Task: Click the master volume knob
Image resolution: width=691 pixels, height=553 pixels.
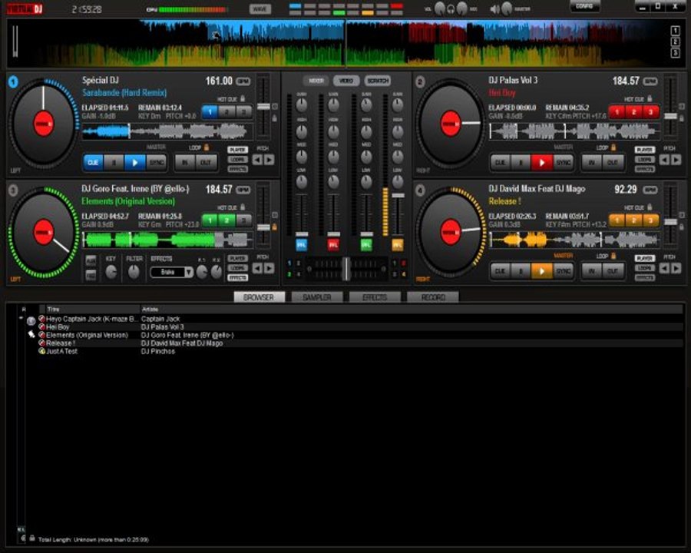Action: click(508, 8)
